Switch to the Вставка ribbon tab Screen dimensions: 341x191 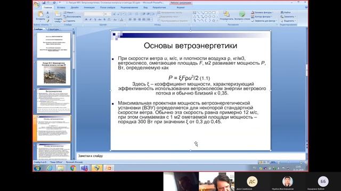[61, 7]
